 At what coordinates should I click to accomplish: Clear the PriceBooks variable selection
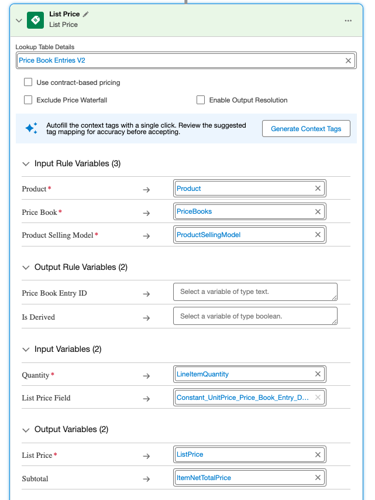(318, 212)
